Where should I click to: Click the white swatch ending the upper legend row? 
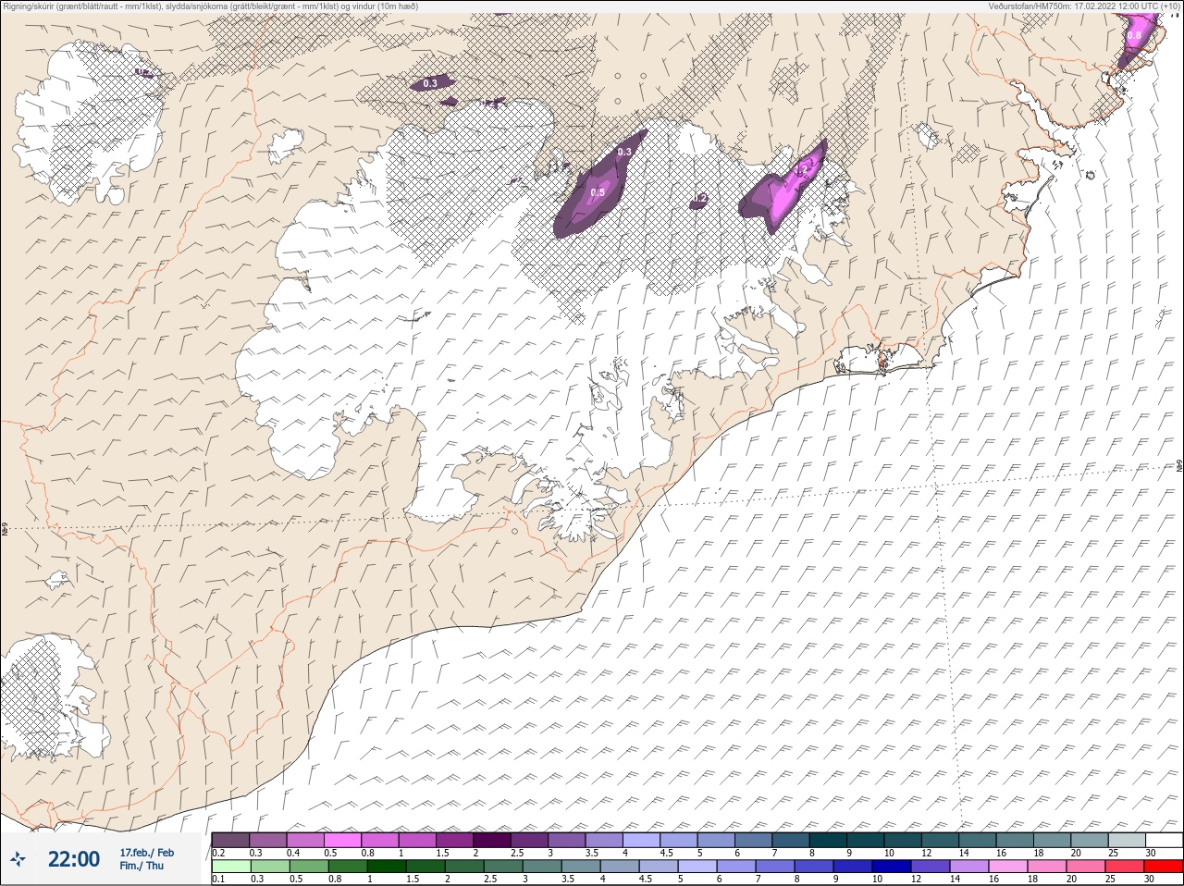[1164, 840]
